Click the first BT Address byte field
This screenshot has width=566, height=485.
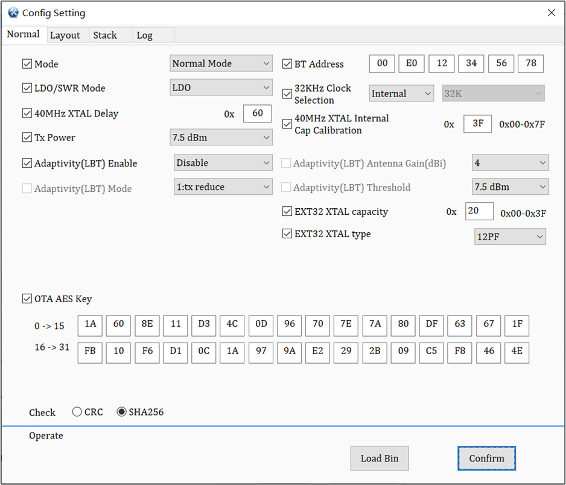click(x=382, y=63)
